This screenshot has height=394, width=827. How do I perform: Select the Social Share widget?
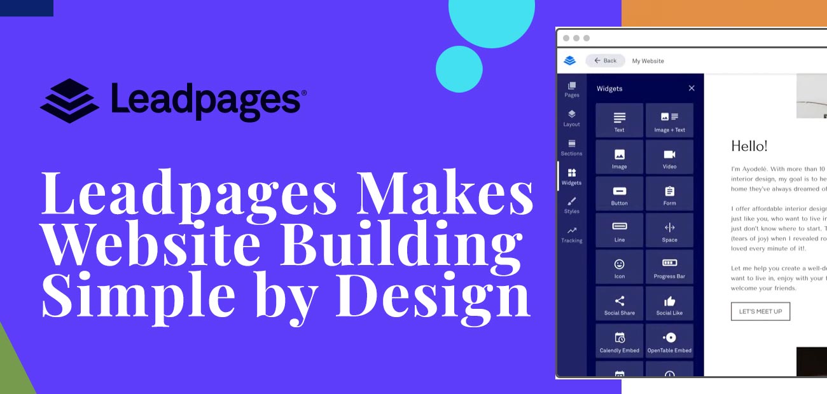click(619, 303)
